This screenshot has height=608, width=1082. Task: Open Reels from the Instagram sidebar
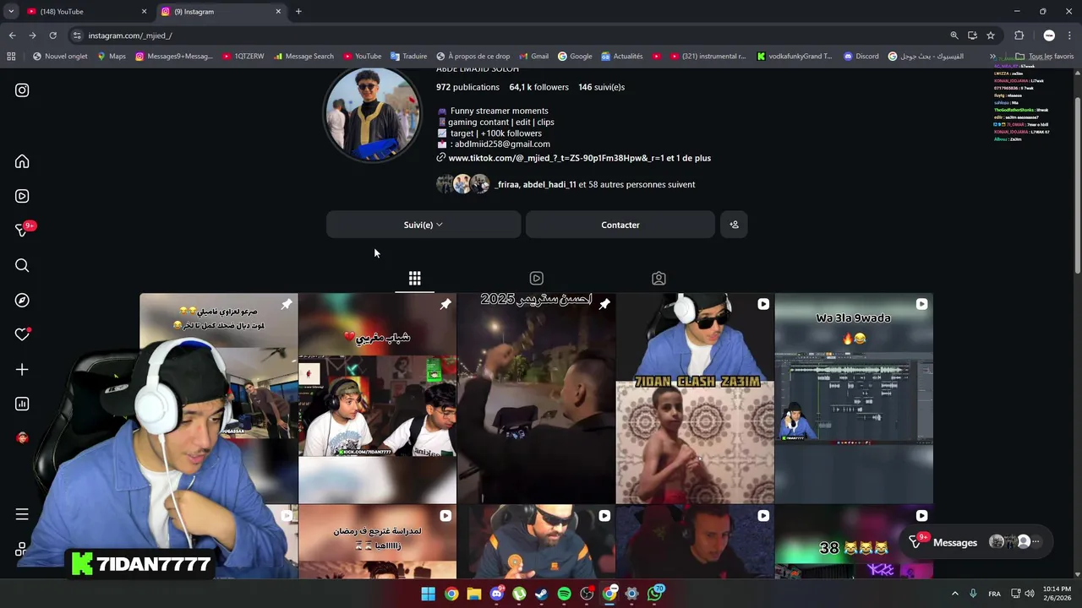pyautogui.click(x=22, y=196)
